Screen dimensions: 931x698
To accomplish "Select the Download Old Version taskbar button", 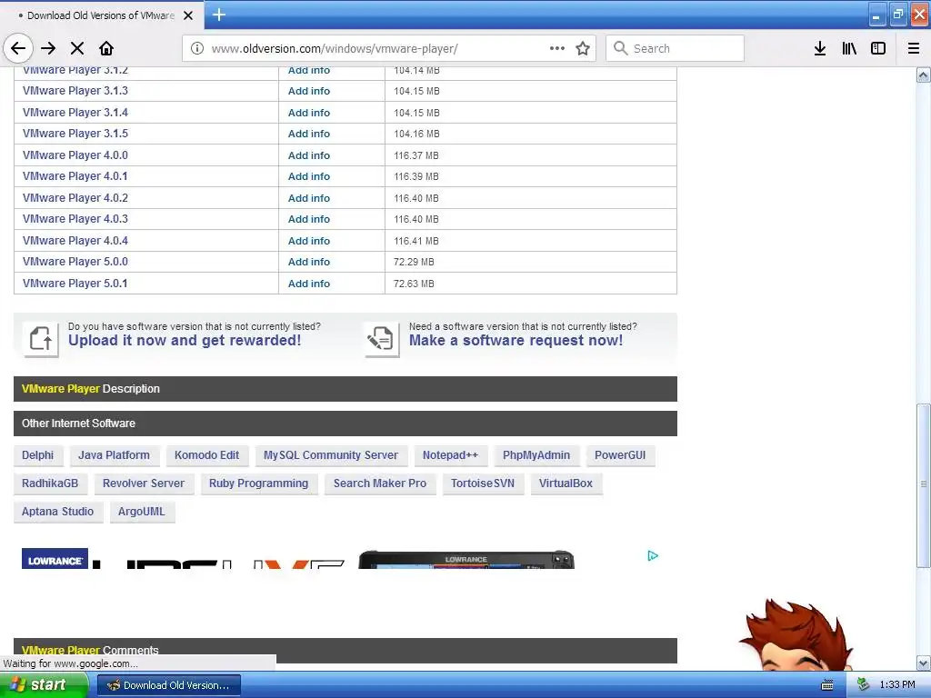I will coord(168,685).
